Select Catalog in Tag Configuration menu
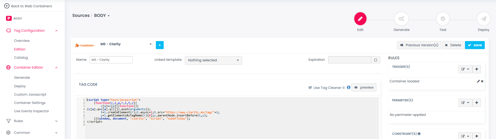This screenshot has height=139, width=496. coord(21,58)
